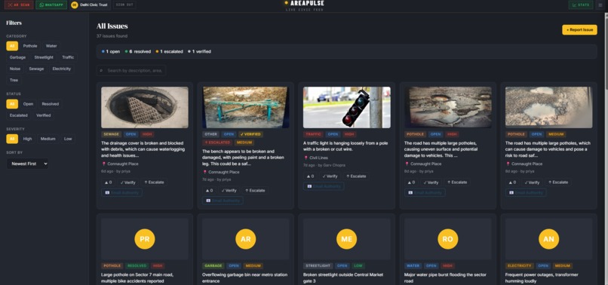
Task: Click the Delhi Civic Trust avatar badge
Action: coord(74,5)
